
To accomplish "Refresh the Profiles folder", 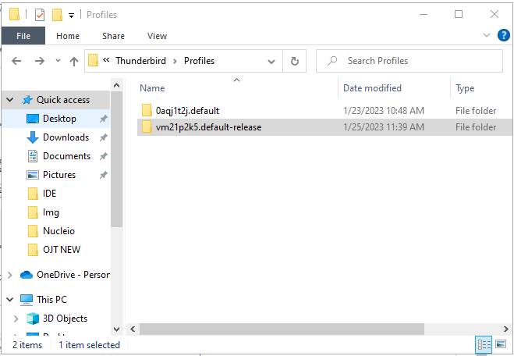I will [x=294, y=61].
